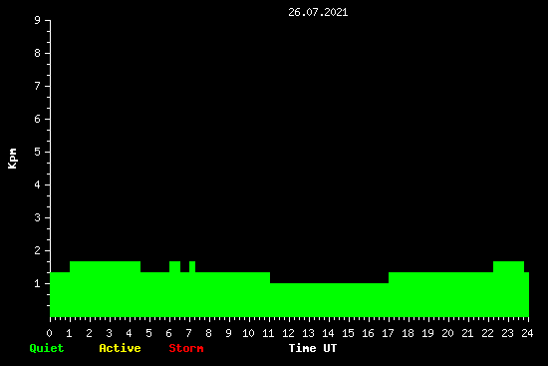This screenshot has height=366, width=548.
Task: Click the 5 mark on Kpm axis
Action: [38, 152]
